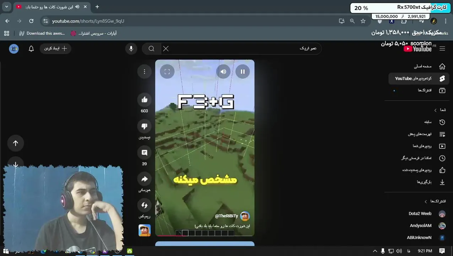453x256 pixels.
Task: Open Liked videos in sidebar
Action: (x=419, y=170)
